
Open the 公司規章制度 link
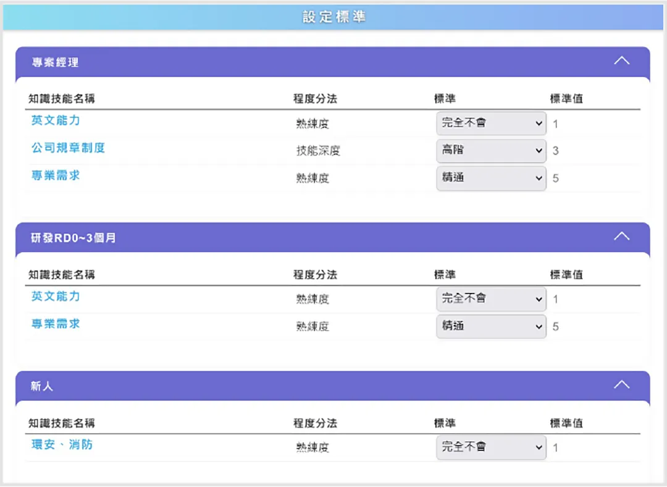coord(67,148)
